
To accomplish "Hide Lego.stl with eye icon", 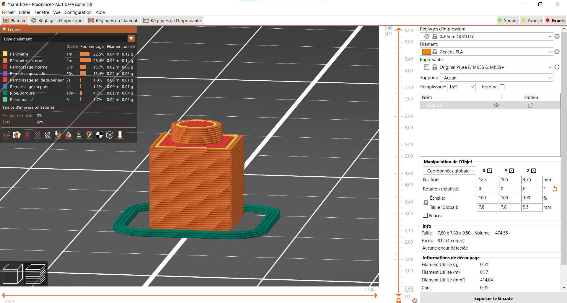I will (x=496, y=105).
